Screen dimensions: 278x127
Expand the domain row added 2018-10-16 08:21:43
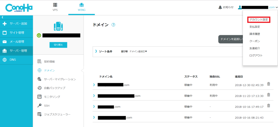[94, 117]
